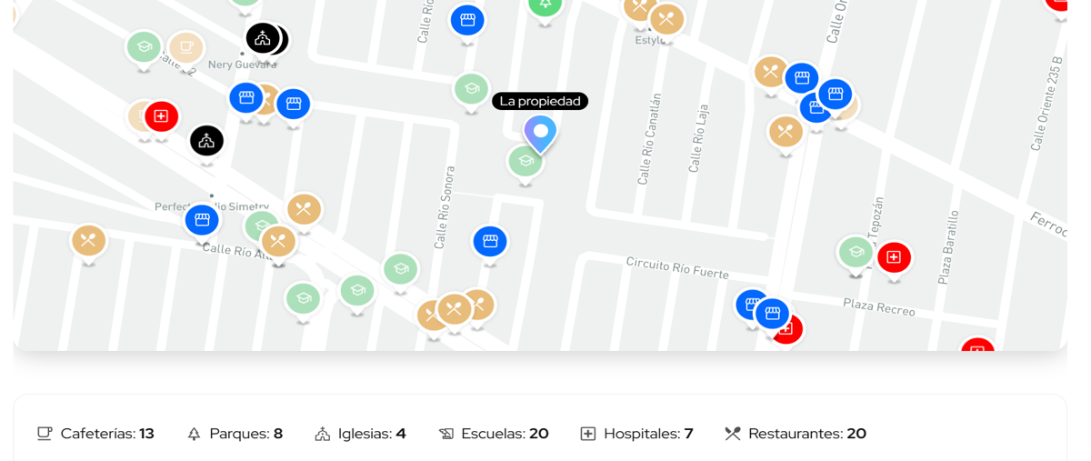Select the red hospital marker beside Plaza Baratillo

894,257
